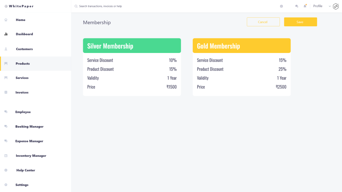Click the Dashboard bar chart icon
This screenshot has height=192, width=342.
pyautogui.click(x=6, y=34)
